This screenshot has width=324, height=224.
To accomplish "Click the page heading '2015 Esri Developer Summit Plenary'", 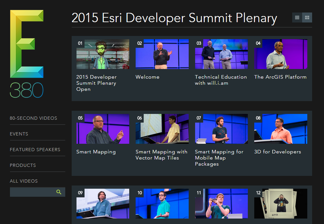I will (174, 18).
